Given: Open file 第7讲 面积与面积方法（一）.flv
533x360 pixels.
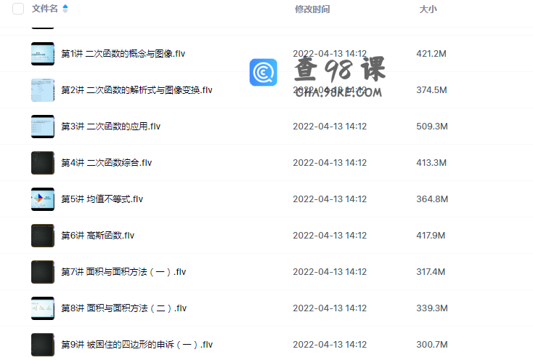Looking at the screenshot, I should click(123, 272).
